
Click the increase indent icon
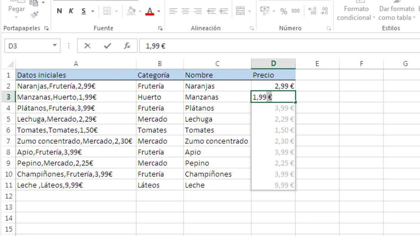(x=224, y=11)
